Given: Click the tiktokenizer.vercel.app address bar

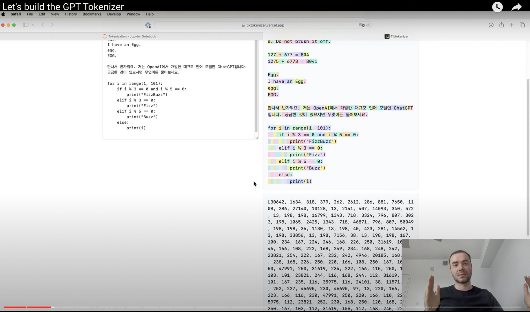Looking at the screenshot, I should pyautogui.click(x=263, y=25).
